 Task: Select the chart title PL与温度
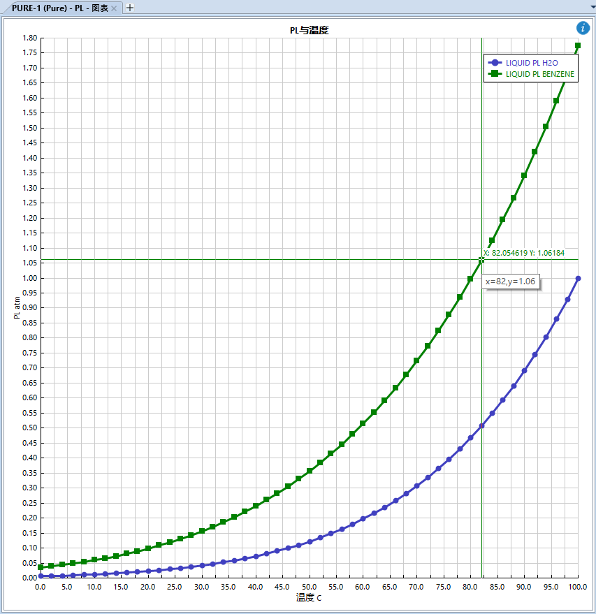point(309,30)
